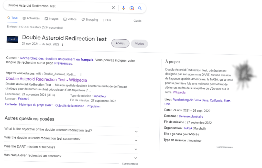This screenshot has width=262, height=168.
Task: Follow the Impacteur mission type link
Action: click(x=100, y=96)
